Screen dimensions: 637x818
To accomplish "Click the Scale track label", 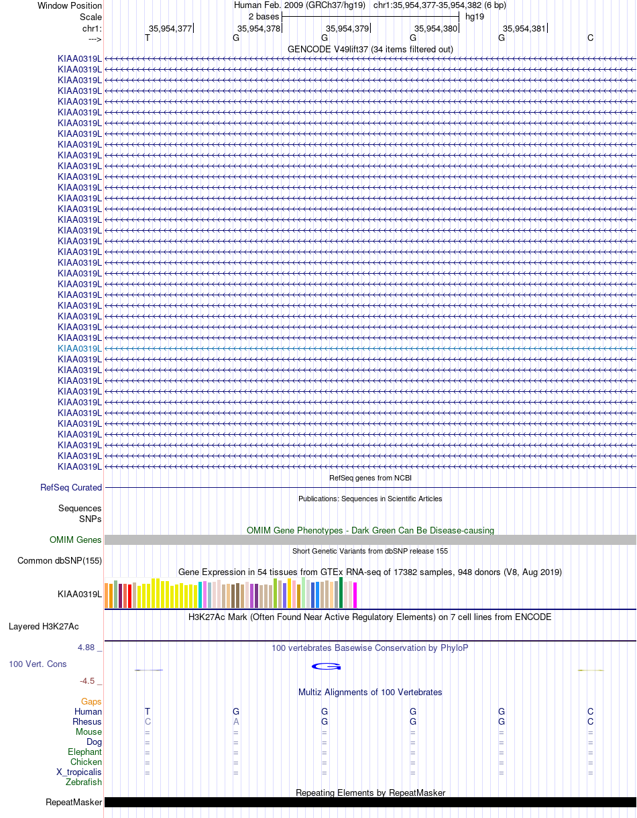I will click(91, 17).
